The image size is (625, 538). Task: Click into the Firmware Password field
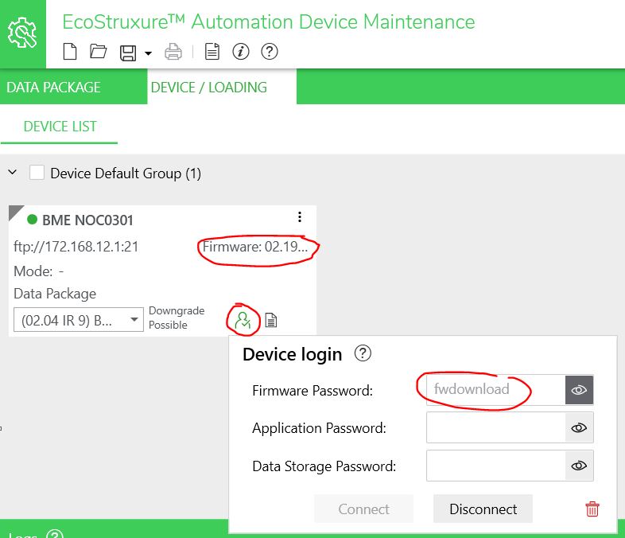(496, 390)
